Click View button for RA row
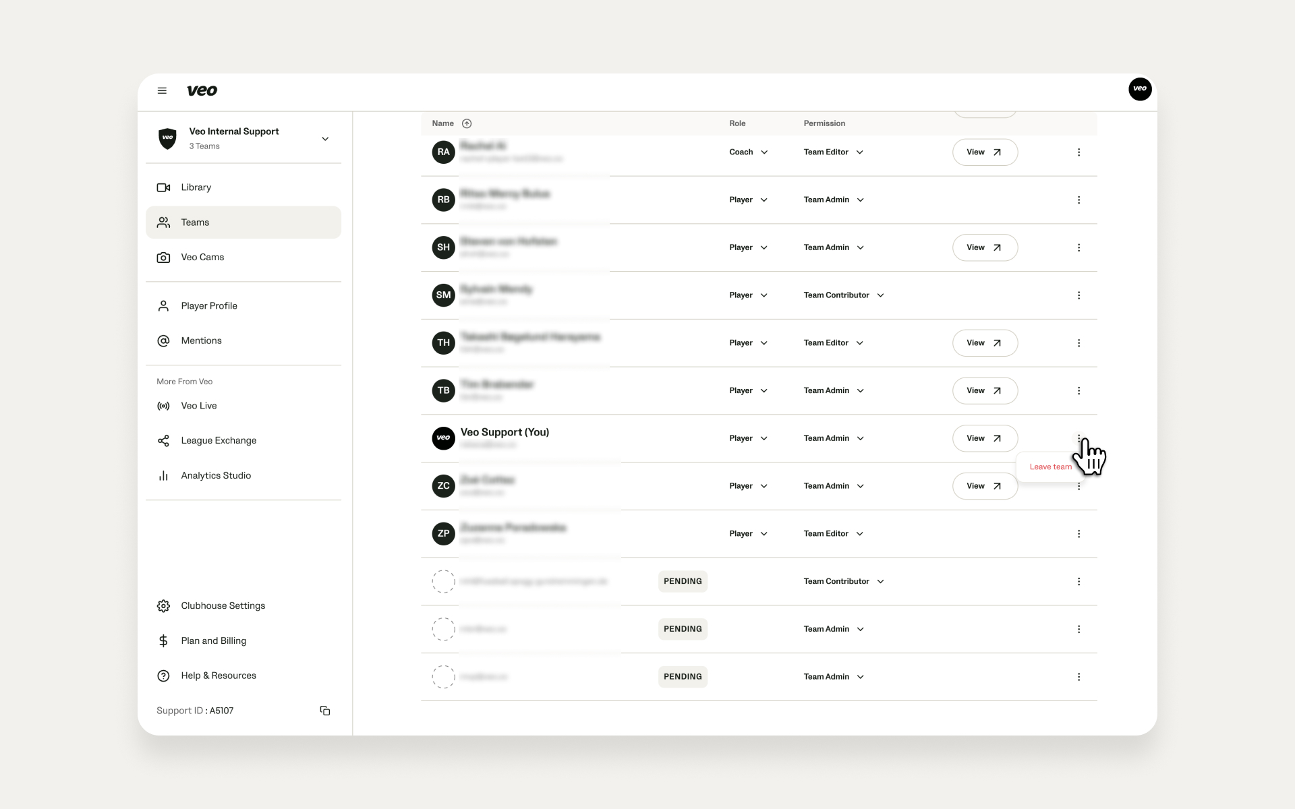The image size is (1295, 809). 985,152
